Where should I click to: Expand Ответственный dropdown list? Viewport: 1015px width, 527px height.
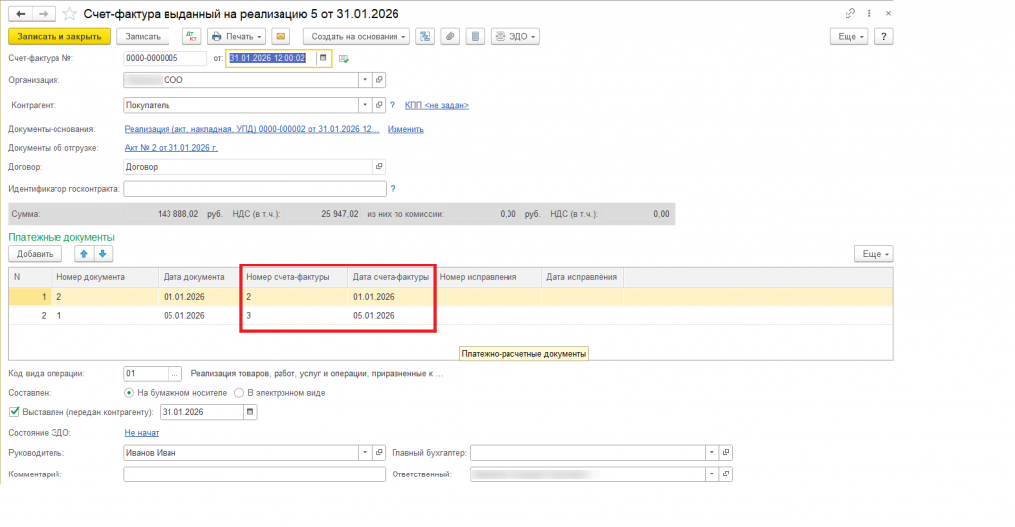(712, 474)
